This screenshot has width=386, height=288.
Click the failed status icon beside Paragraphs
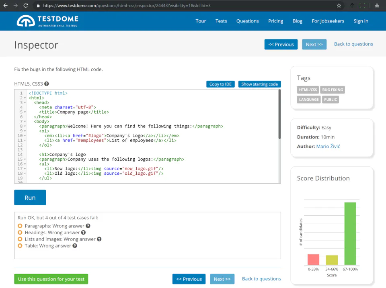click(20, 226)
